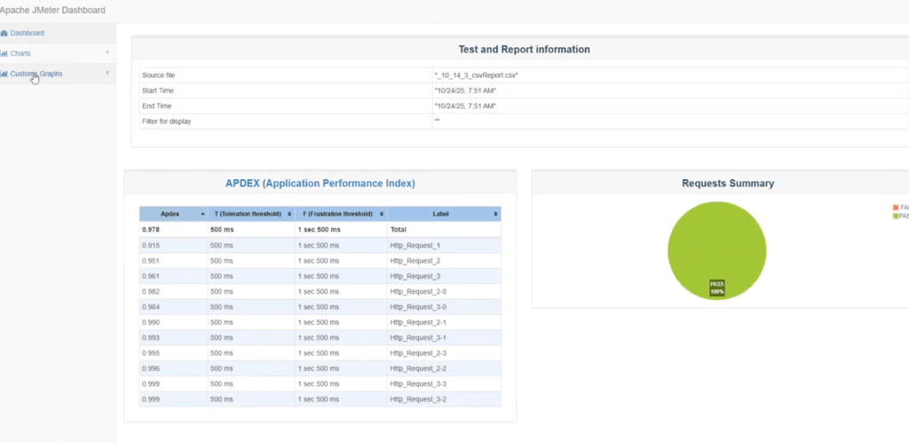909x443 pixels.
Task: Click the Apache JMeter Dashboard title
Action: coord(52,10)
